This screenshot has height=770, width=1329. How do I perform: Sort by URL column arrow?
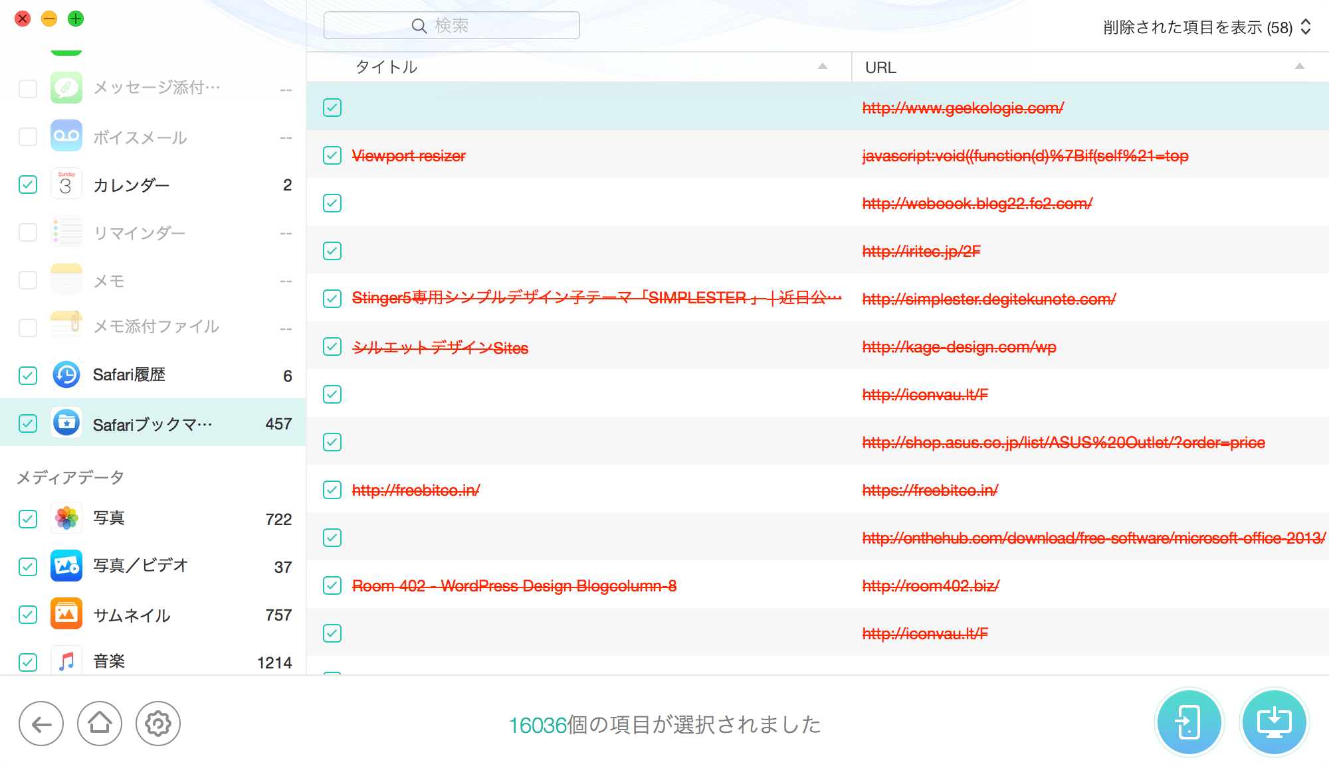1300,66
